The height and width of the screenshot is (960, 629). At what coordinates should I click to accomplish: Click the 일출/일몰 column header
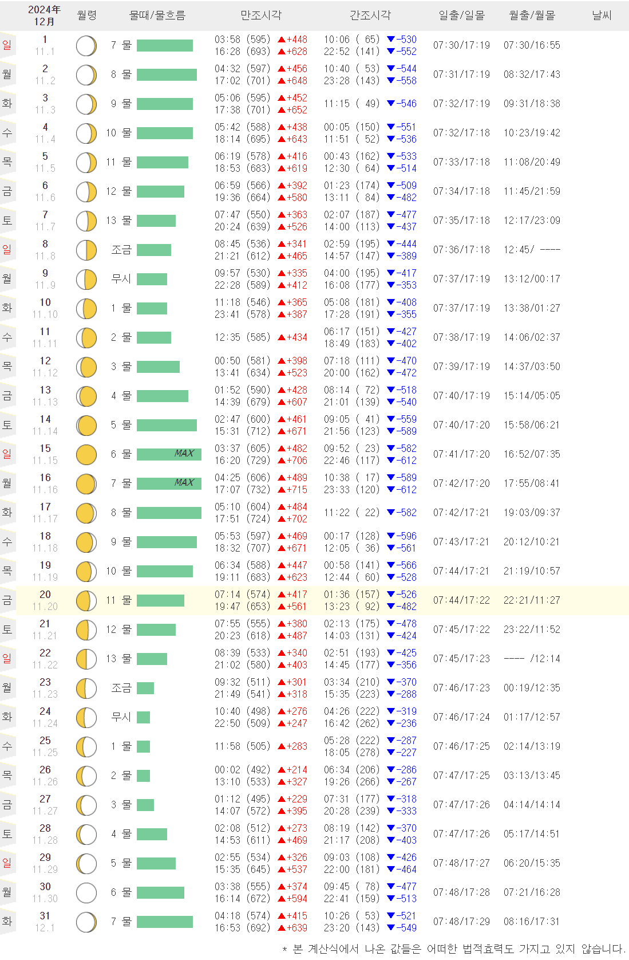pyautogui.click(x=461, y=15)
